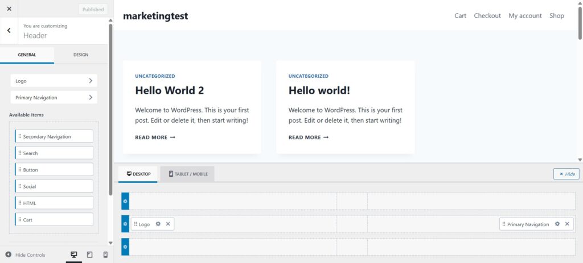Switch preview to mobile phone icon
The height and width of the screenshot is (263, 583).
105,255
